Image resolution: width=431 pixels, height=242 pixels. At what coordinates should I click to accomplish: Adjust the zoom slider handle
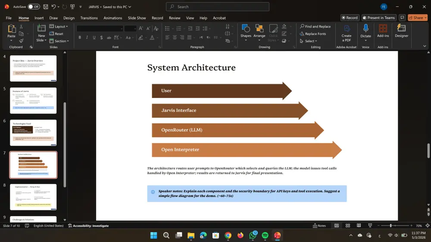(390, 226)
